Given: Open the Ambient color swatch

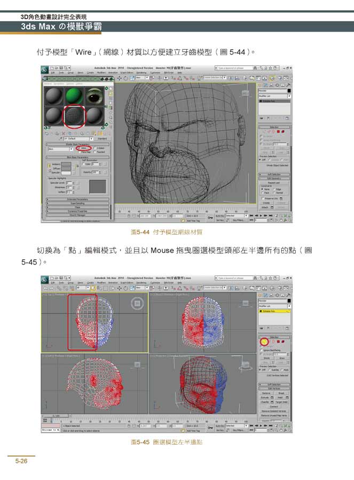Looking at the screenshot, I should [x=66, y=165].
